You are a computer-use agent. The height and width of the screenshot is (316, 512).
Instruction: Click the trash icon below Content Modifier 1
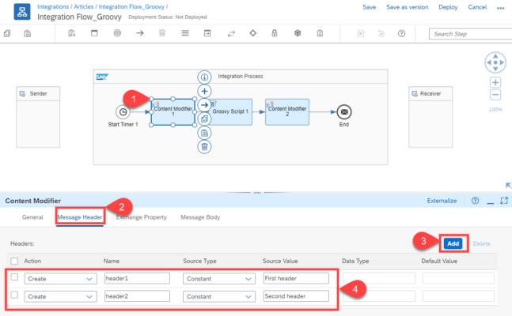click(x=204, y=146)
